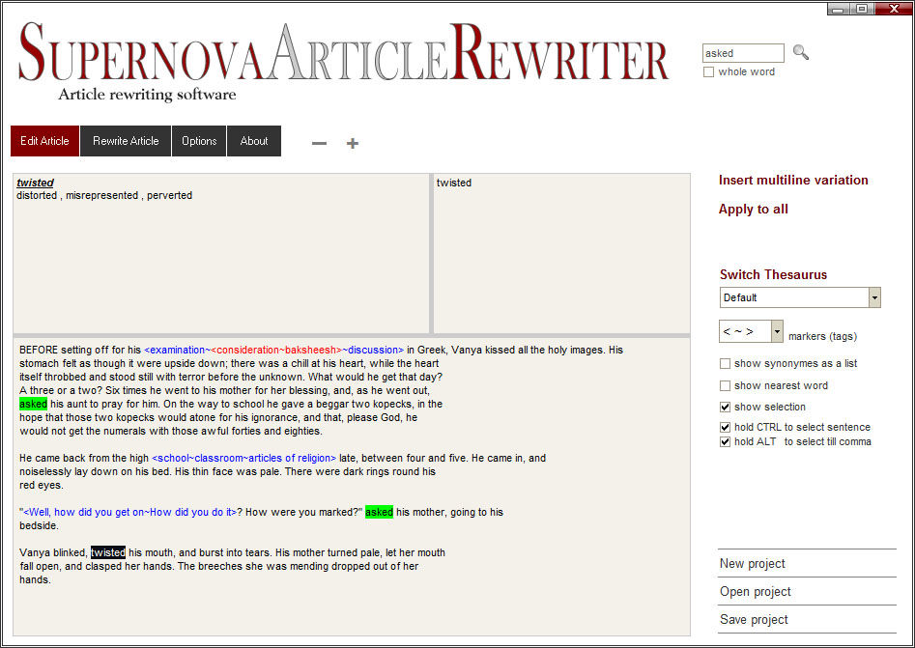
Task: Click the synonym 'misrepresented'
Action: [x=102, y=195]
